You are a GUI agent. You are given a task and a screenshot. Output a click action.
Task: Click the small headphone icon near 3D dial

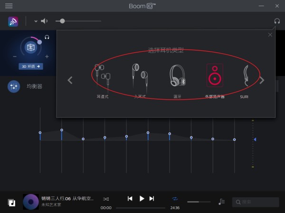point(47,37)
